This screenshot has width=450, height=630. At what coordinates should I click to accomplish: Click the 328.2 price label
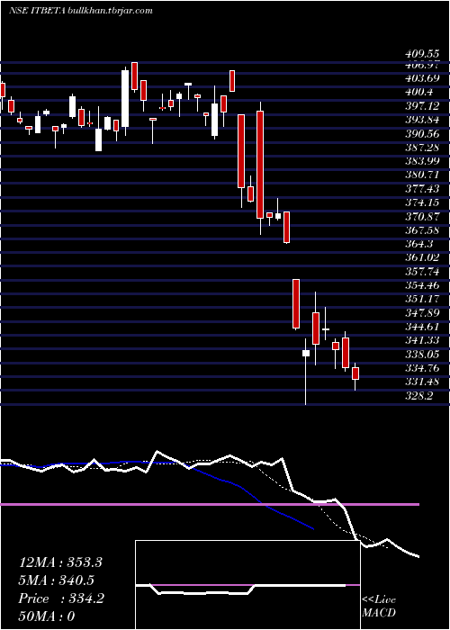click(420, 396)
